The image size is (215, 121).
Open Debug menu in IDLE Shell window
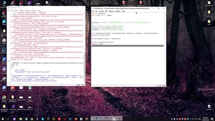click(x=21, y=10)
